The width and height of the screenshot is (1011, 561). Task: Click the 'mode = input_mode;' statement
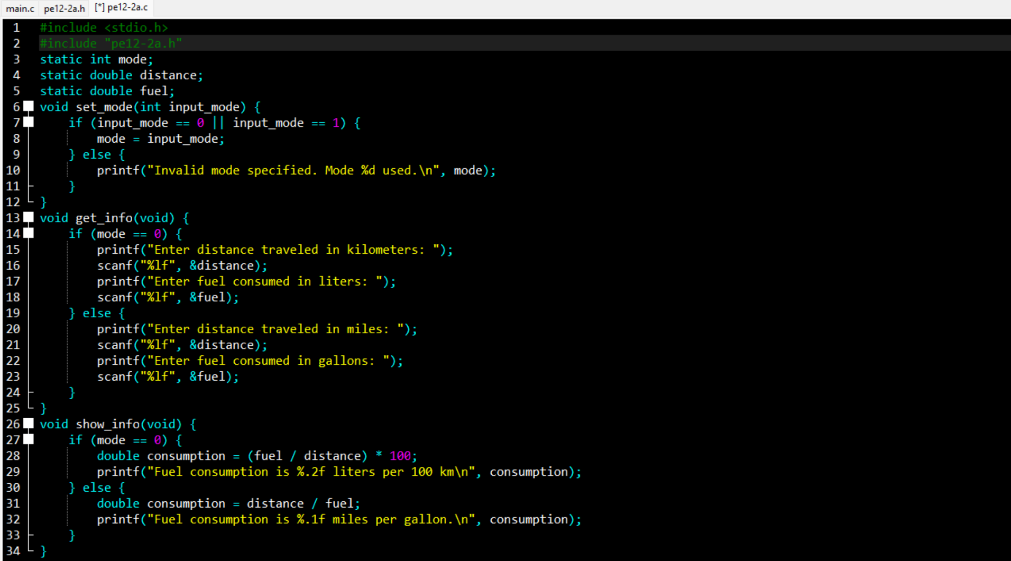coord(161,139)
